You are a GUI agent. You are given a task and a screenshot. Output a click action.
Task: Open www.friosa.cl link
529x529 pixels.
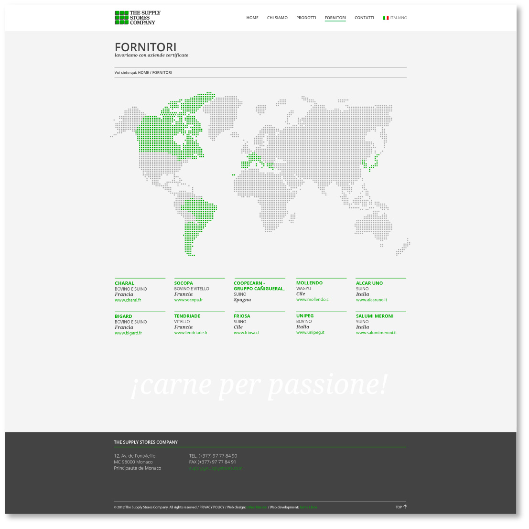click(246, 333)
